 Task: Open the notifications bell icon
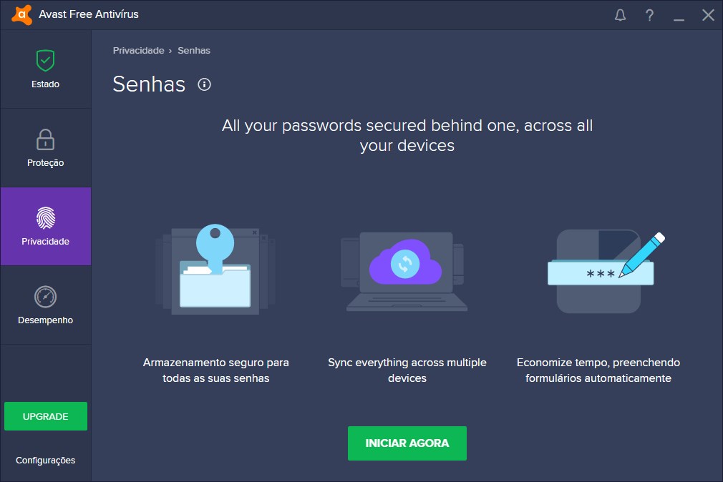620,15
